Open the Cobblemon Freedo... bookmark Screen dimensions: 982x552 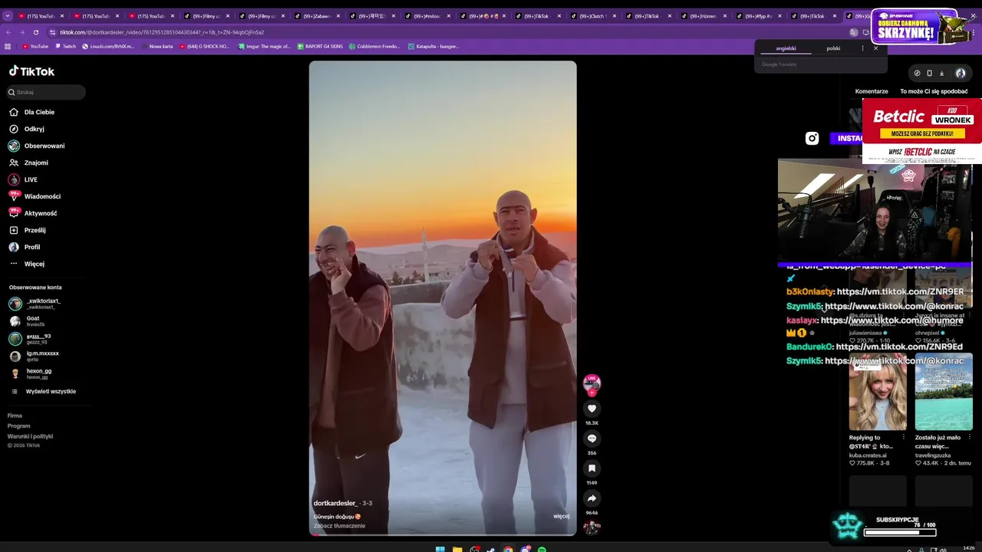374,46
